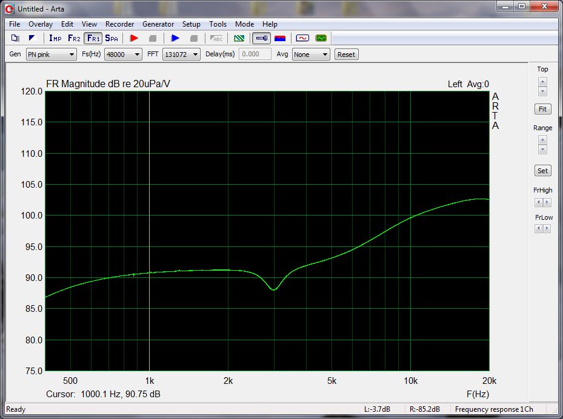
Task: Click the Top up arrow stepper
Action: 542,81
